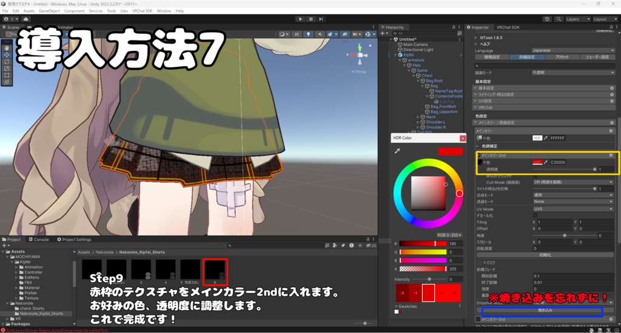Expand Shoulder.L node in Hierarchy
The height and width of the screenshot is (333, 621).
(418, 122)
